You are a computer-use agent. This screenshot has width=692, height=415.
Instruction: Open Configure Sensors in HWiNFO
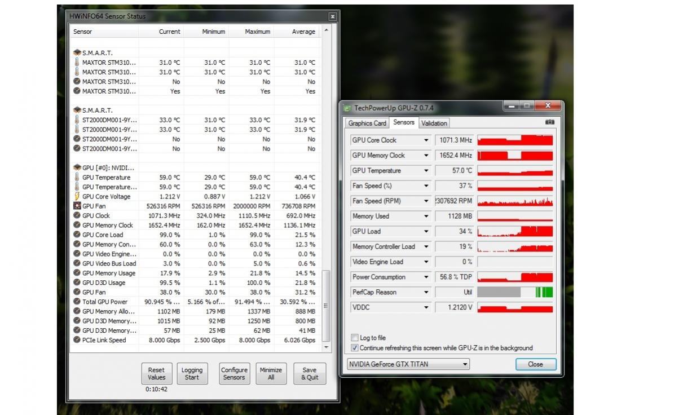(234, 374)
